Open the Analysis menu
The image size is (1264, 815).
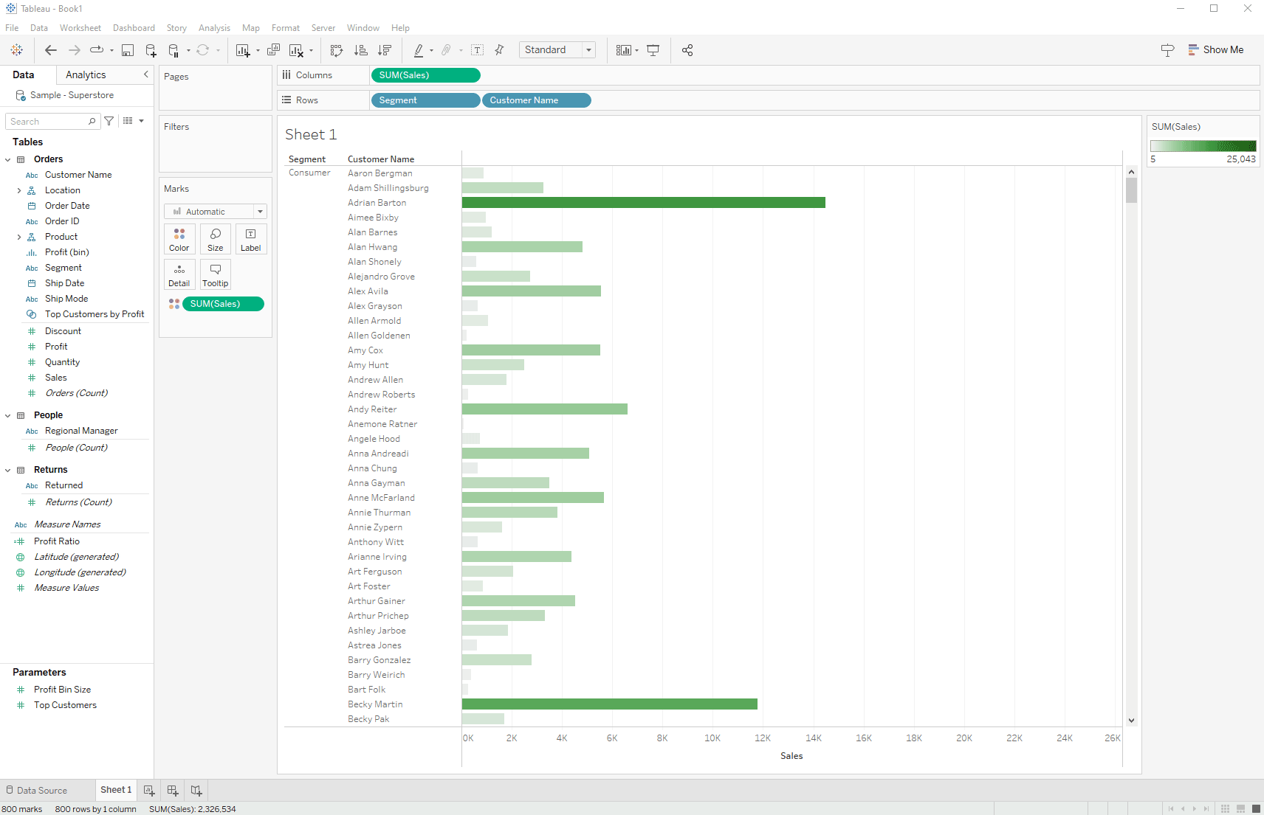click(x=214, y=28)
